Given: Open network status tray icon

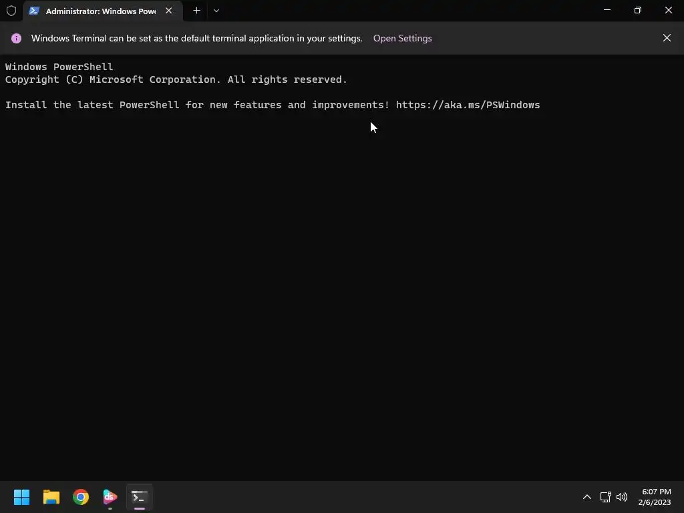Looking at the screenshot, I should tap(605, 497).
